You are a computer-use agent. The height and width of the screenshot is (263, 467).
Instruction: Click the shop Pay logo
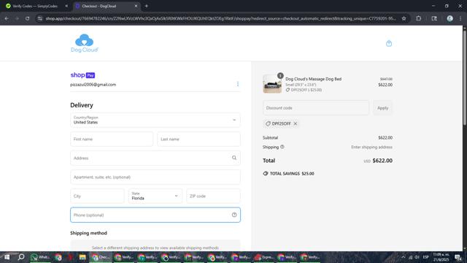pyautogui.click(x=82, y=75)
